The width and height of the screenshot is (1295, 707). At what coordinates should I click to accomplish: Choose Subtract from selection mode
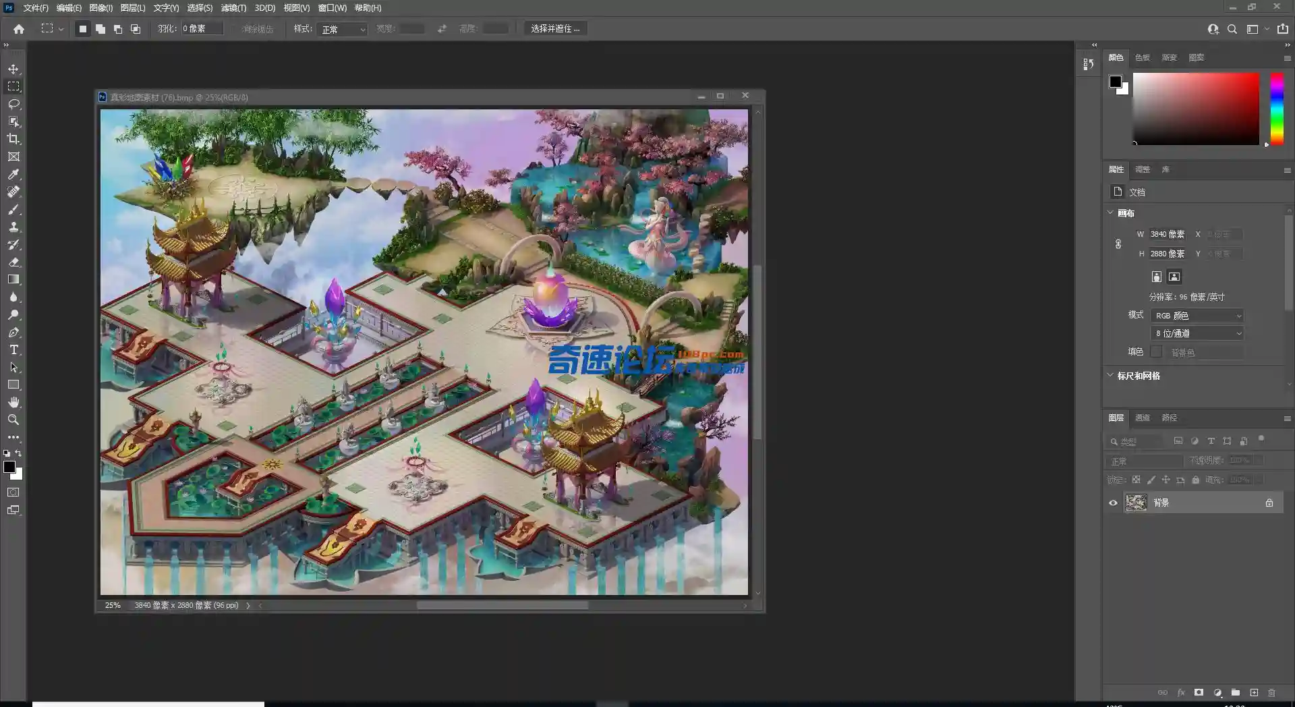tap(117, 29)
